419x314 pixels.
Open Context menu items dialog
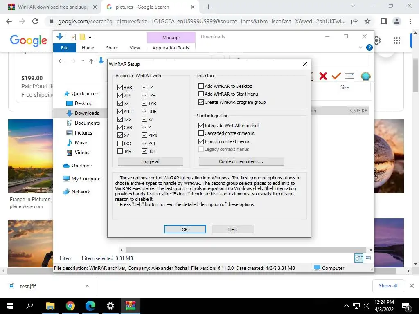(241, 161)
